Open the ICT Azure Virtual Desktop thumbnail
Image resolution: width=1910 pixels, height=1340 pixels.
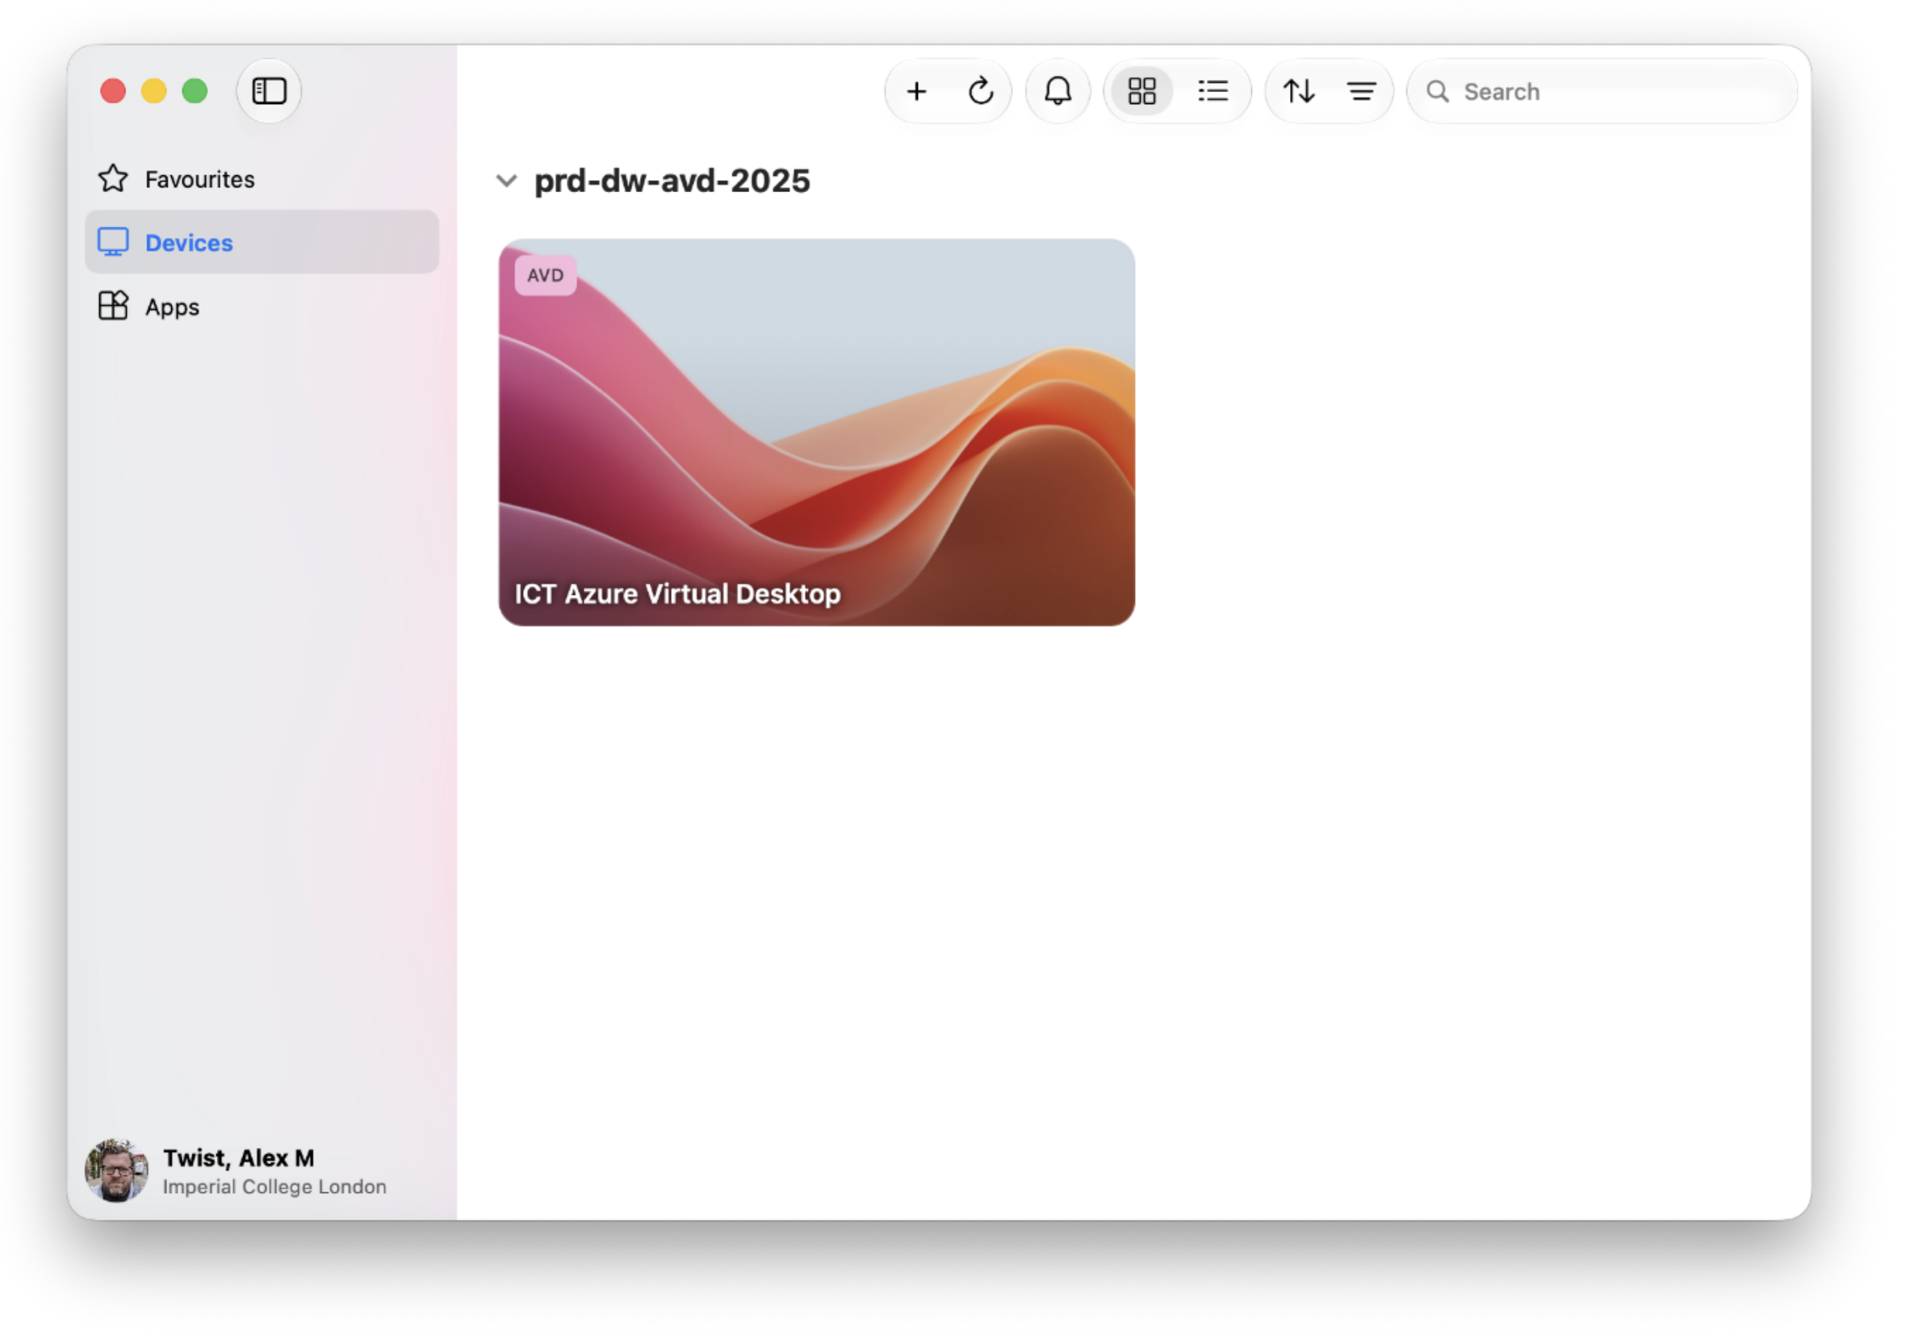[816, 432]
